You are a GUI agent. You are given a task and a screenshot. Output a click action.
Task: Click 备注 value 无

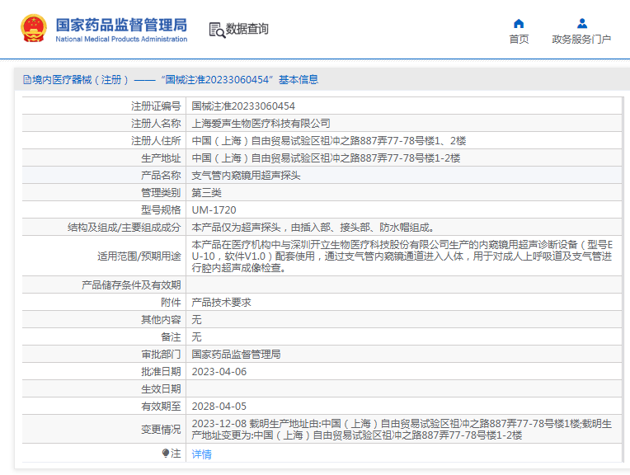[x=196, y=336]
